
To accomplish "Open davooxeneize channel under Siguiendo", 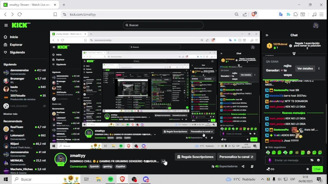I will point(25,72).
